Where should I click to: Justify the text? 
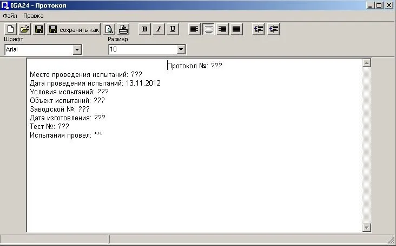click(236, 29)
